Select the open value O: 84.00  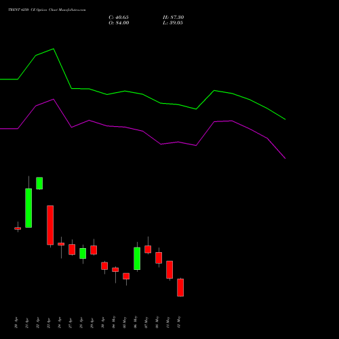(119, 23)
